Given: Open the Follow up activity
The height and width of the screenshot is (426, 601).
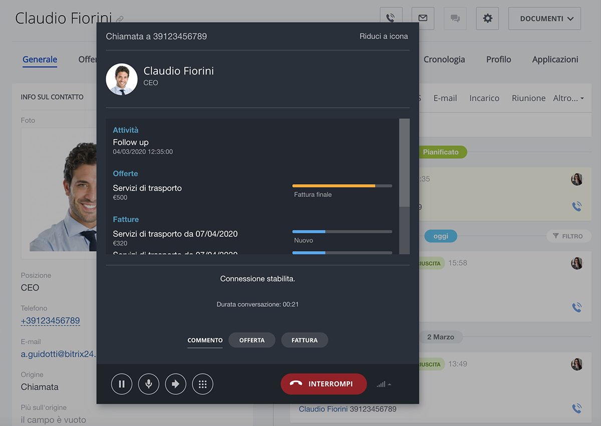Looking at the screenshot, I should (131, 142).
